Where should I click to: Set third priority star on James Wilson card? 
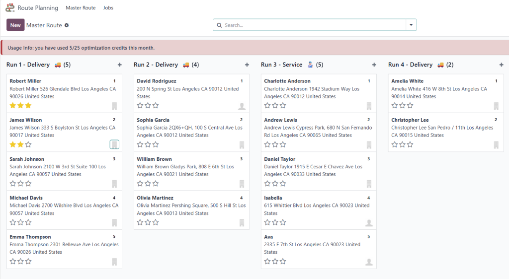(28, 144)
